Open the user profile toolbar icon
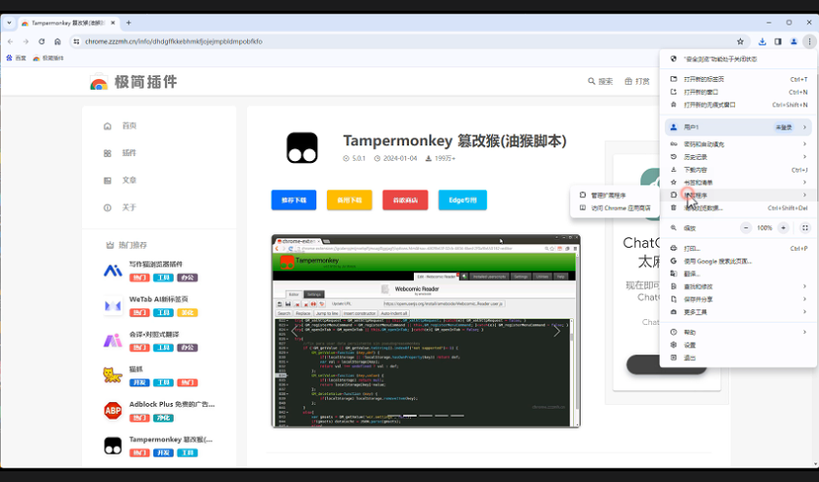The height and width of the screenshot is (482, 819). click(x=794, y=42)
